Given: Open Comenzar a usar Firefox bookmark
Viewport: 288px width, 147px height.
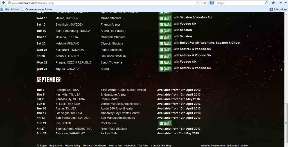Looking at the screenshot, I should point(37,9).
